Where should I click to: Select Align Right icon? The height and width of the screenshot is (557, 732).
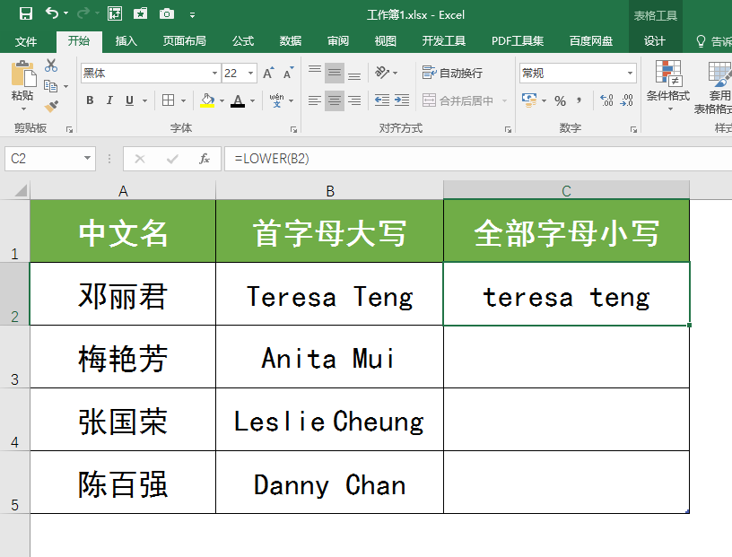pyautogui.click(x=354, y=100)
